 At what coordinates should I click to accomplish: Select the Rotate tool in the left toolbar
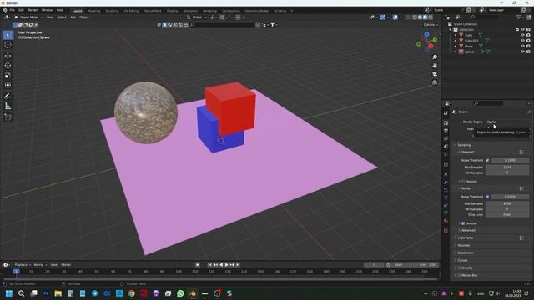8,65
